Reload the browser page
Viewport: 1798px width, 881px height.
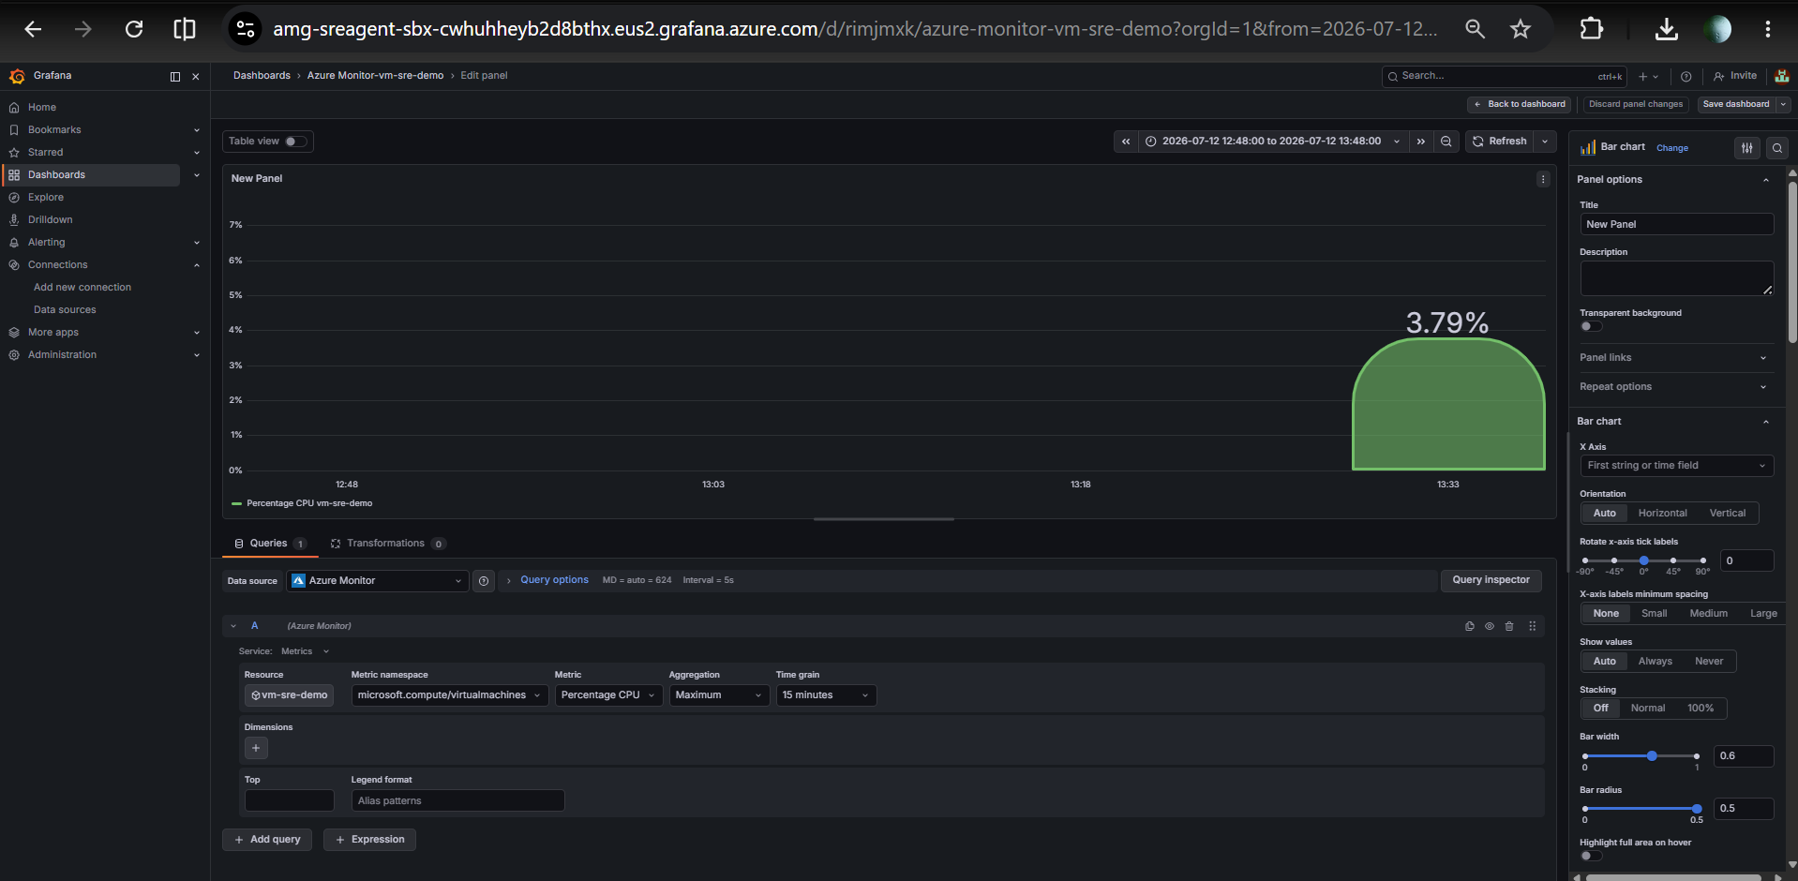click(x=134, y=29)
